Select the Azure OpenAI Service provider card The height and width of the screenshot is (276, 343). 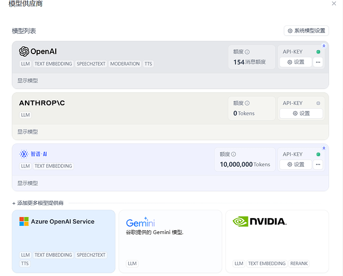[64, 241]
